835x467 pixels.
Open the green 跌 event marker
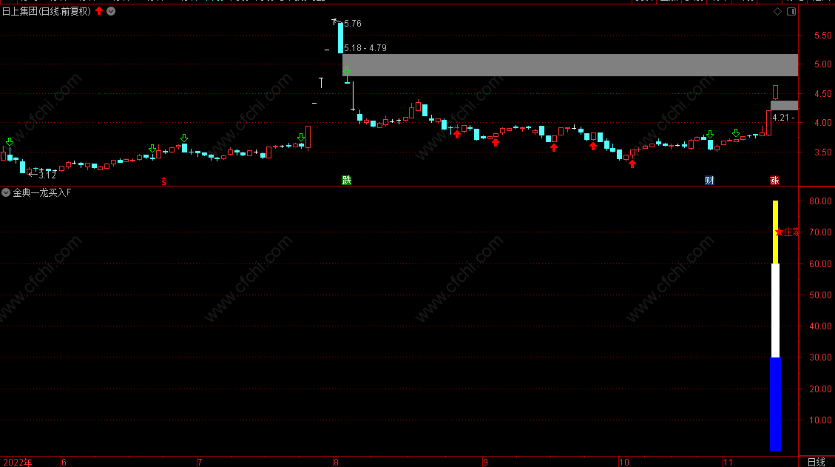coord(347,180)
